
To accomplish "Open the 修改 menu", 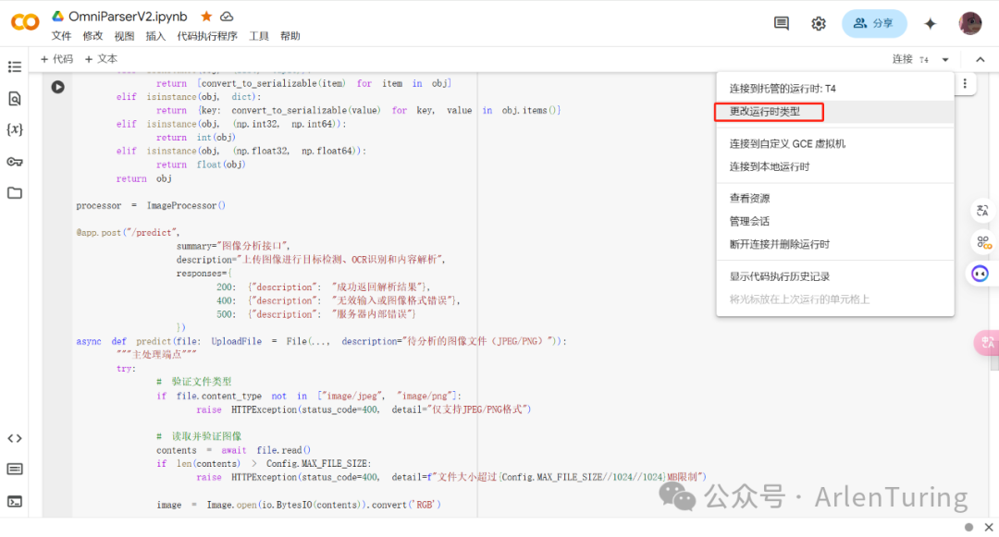I will [x=93, y=36].
